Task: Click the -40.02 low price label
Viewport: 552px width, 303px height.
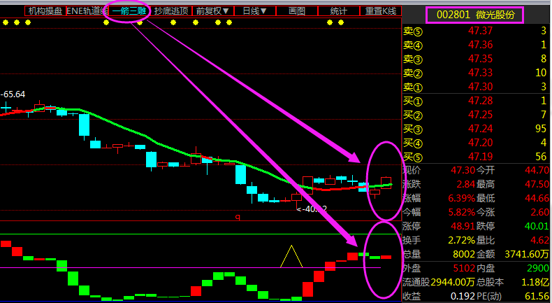Action: (312, 209)
